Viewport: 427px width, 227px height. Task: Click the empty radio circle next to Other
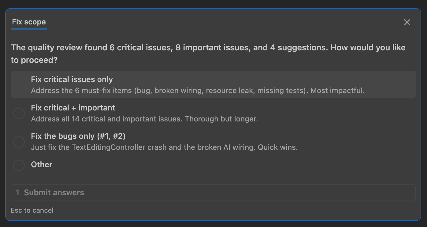click(19, 165)
